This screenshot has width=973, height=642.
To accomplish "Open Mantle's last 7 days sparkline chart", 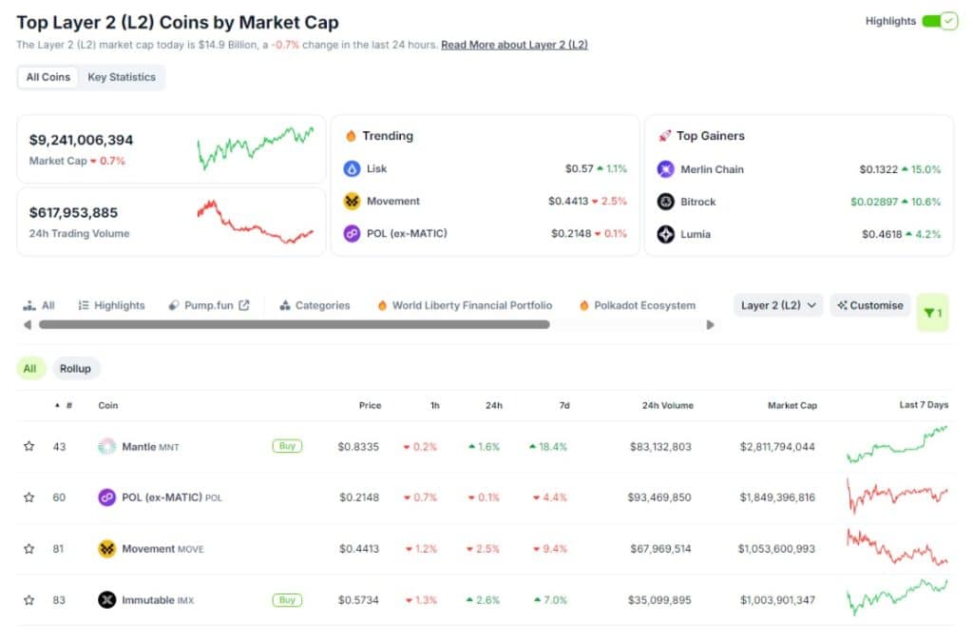I will pos(896,445).
